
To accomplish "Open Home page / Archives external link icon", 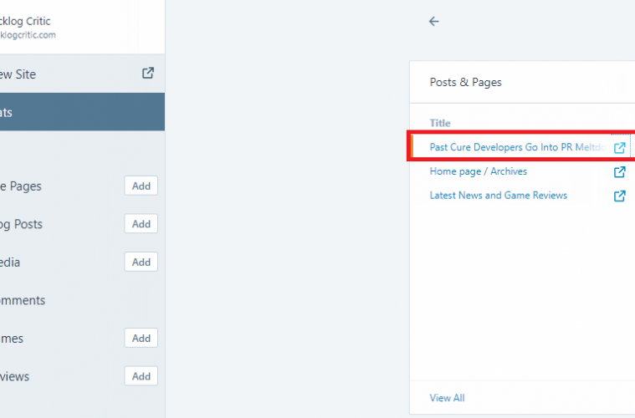I will pos(620,172).
